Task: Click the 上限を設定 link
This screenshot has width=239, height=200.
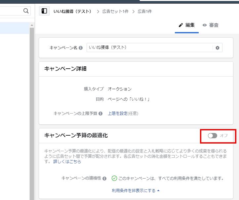Action: pyautogui.click(x=117, y=114)
